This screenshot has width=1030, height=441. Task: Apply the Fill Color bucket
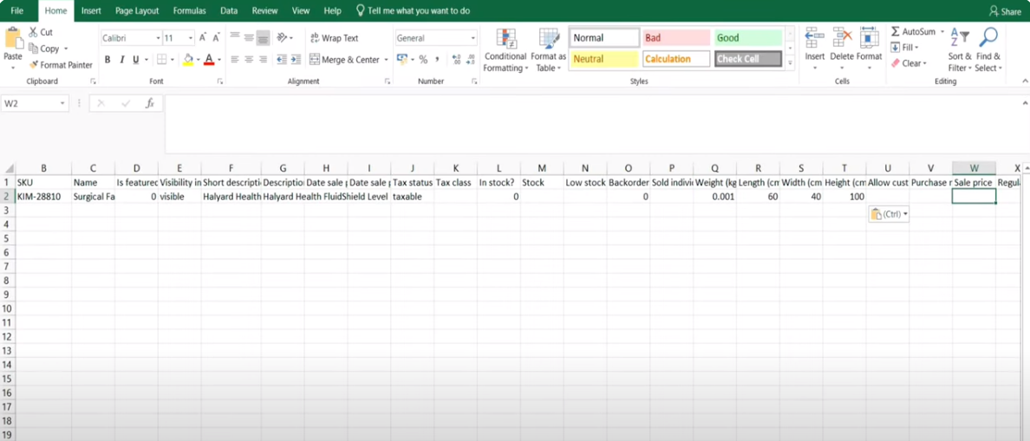(x=188, y=60)
